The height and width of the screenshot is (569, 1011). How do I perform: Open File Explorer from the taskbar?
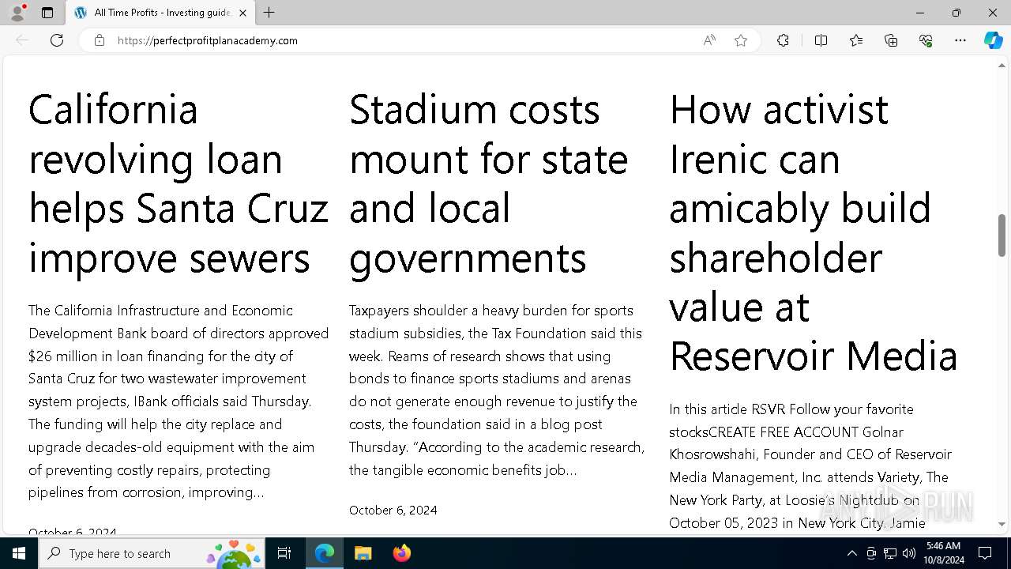(x=363, y=553)
